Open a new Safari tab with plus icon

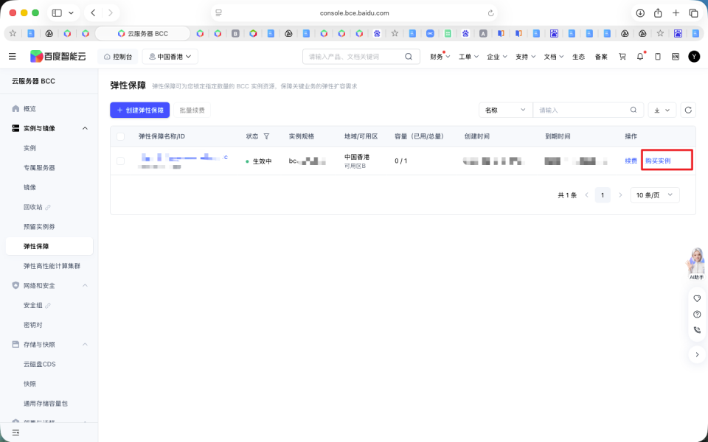pyautogui.click(x=676, y=13)
